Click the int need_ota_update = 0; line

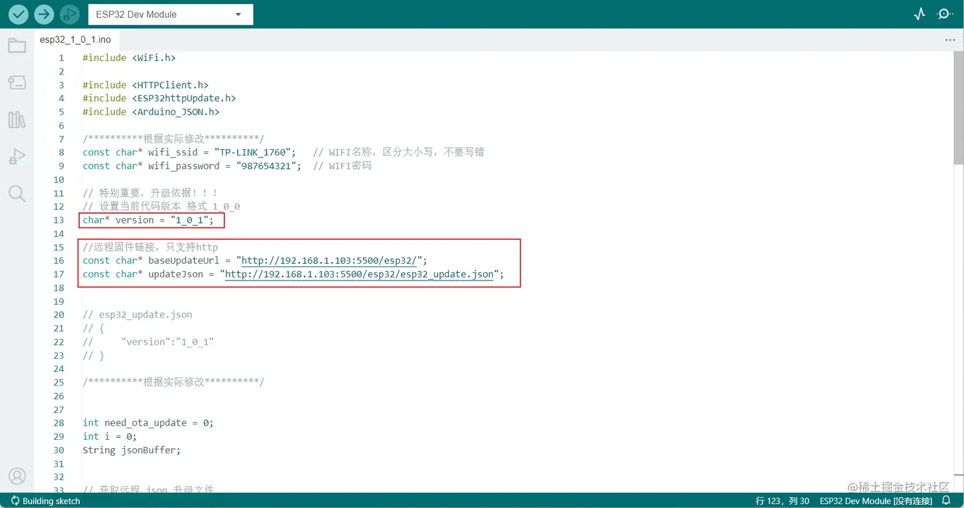148,423
